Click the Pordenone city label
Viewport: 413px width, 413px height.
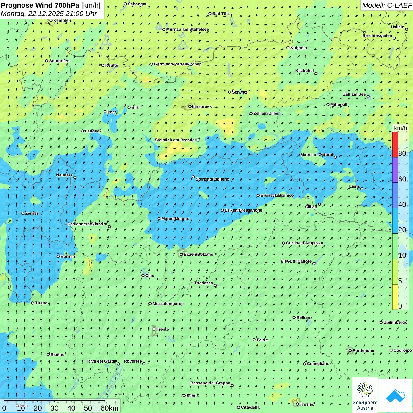(x=363, y=350)
